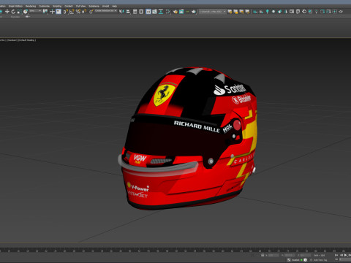Screen dimensions: 351x263
Task: Toggle the Ribbon display icon
Action: pos(148,12)
